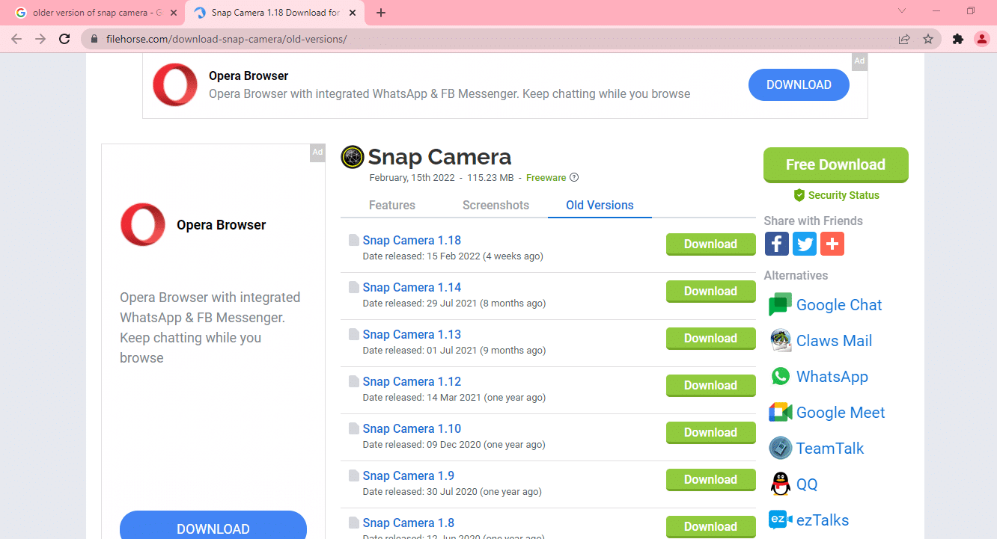Screen dimensions: 997x539
Task: Click the Freeware help question icon
Action: [574, 178]
